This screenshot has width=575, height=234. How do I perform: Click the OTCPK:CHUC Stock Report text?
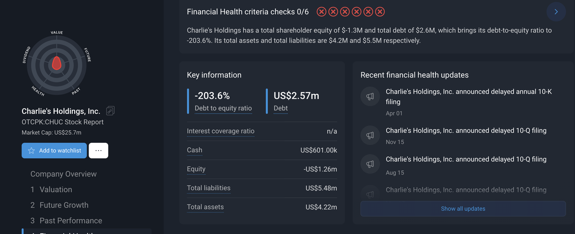[x=63, y=122]
